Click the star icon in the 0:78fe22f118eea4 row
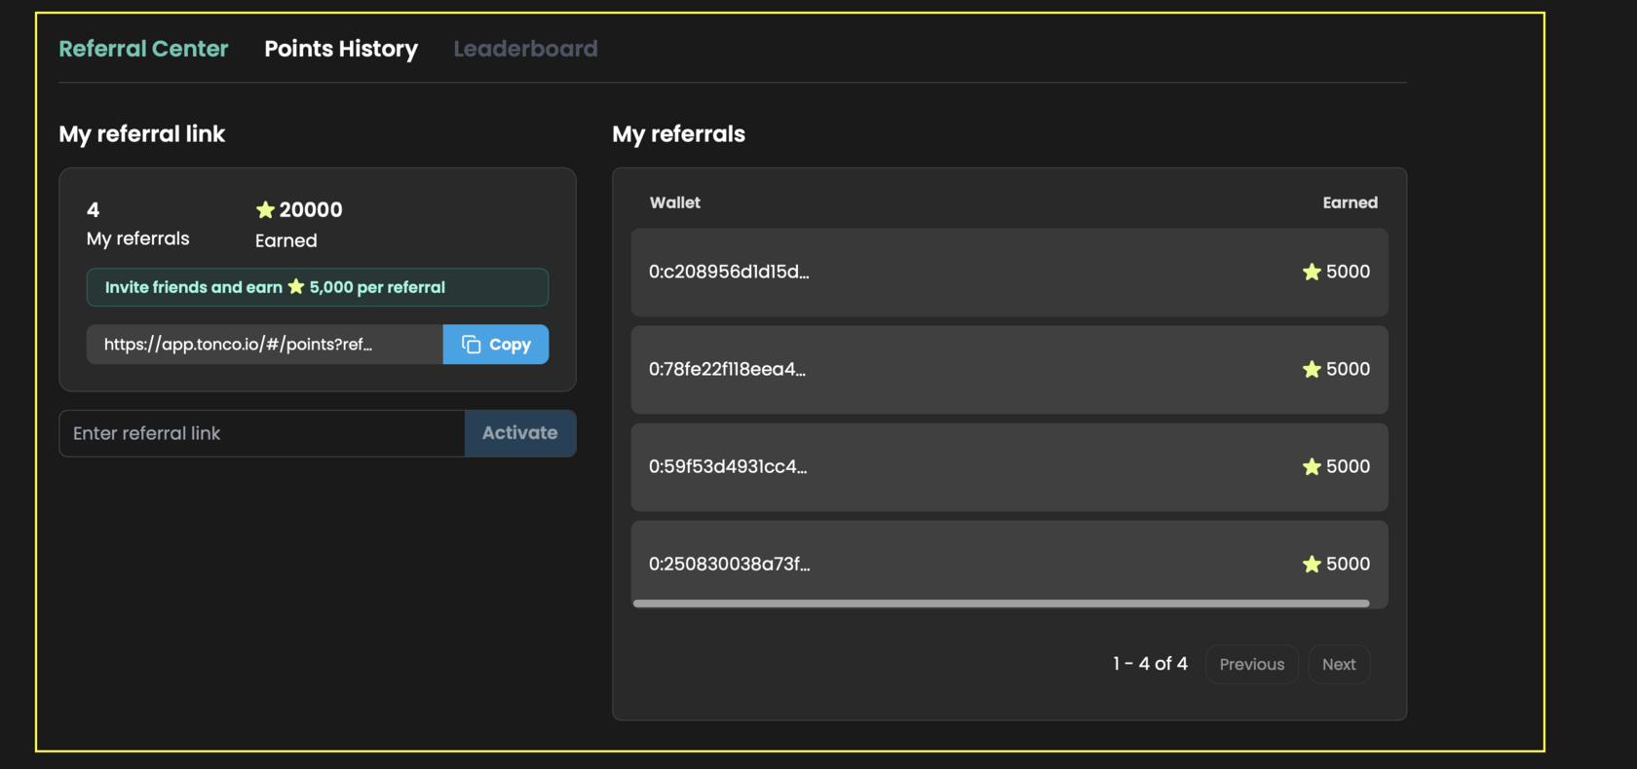The image size is (1637, 769). [x=1312, y=370]
